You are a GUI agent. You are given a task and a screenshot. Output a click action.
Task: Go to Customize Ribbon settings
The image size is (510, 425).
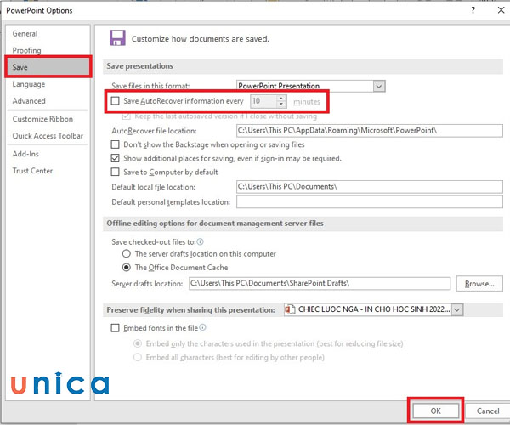pos(42,119)
